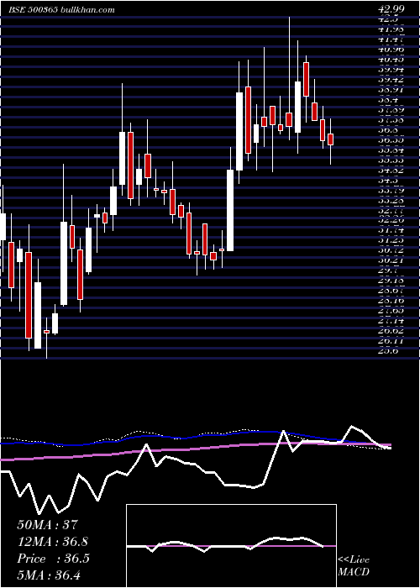Click the '<<Live MACD' label
The width and height of the screenshot is (420, 588).
[x=354, y=566]
